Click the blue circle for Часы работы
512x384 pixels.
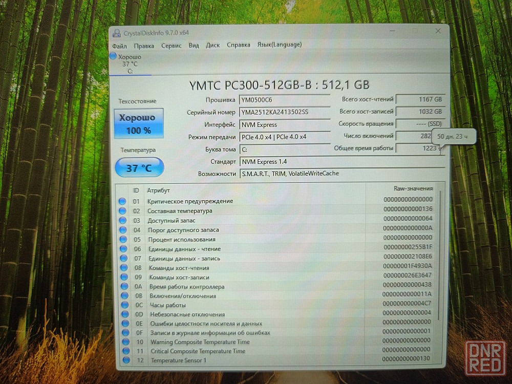pyautogui.click(x=124, y=305)
